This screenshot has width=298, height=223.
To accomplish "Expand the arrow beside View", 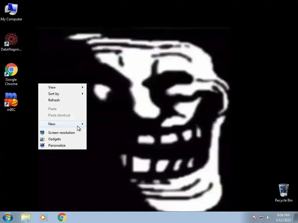I will (x=82, y=87).
